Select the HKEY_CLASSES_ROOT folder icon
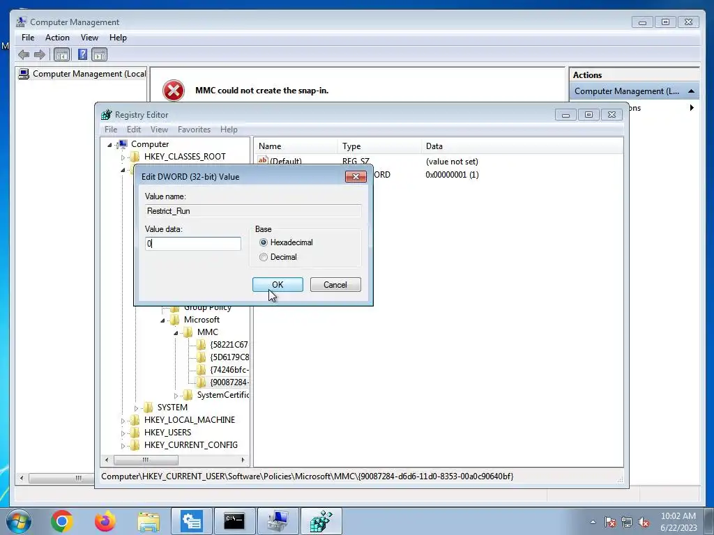The image size is (714, 535). pyautogui.click(x=135, y=157)
